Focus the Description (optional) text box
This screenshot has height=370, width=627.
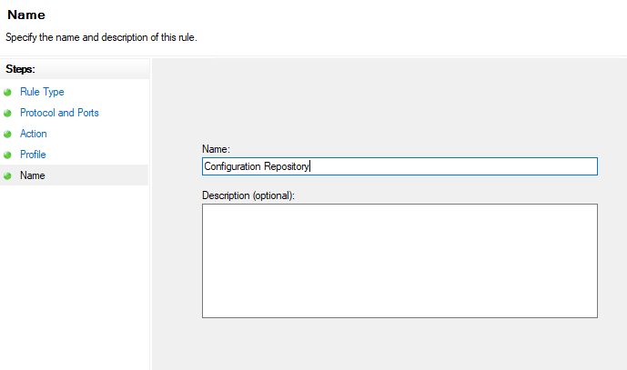tap(399, 260)
